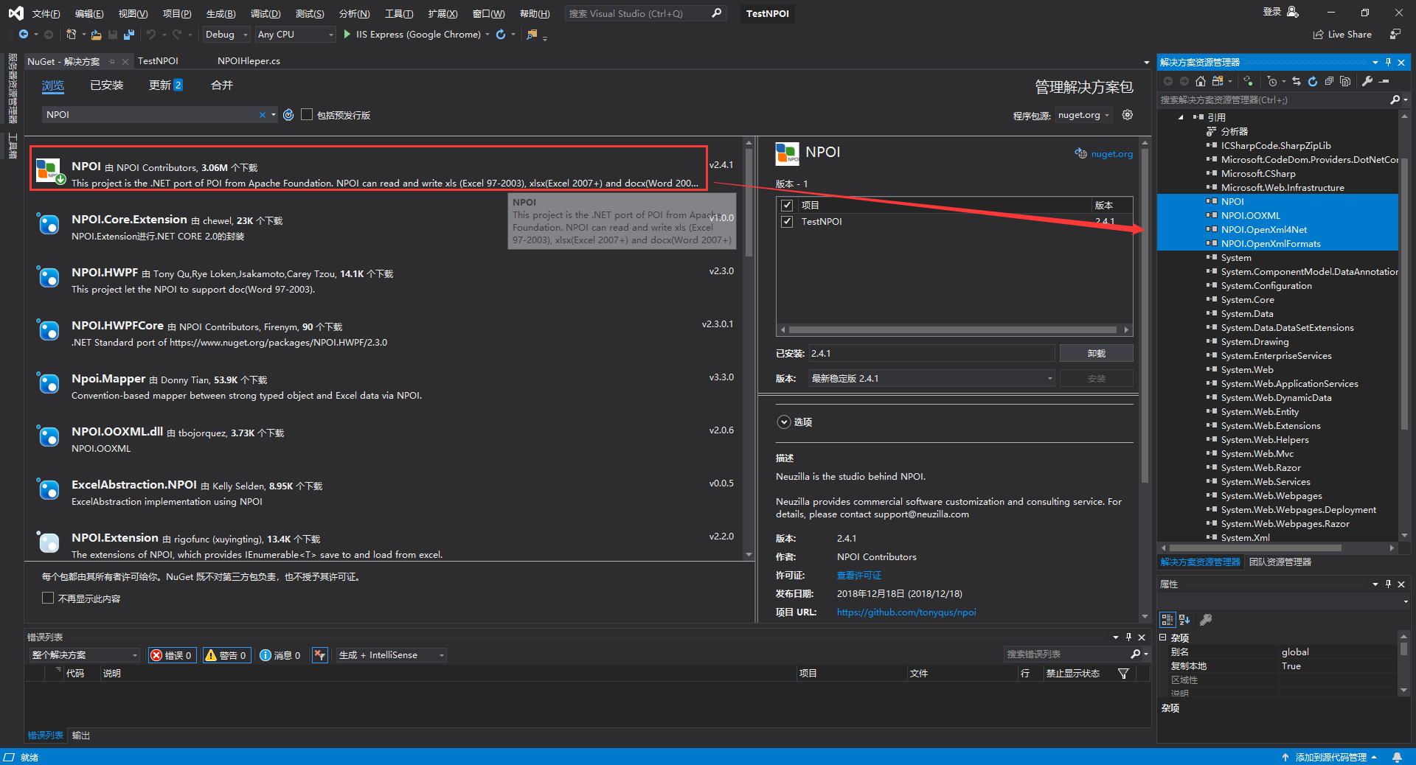
Task: Uncheck the TestNPOI project checkbox
Action: [787, 221]
